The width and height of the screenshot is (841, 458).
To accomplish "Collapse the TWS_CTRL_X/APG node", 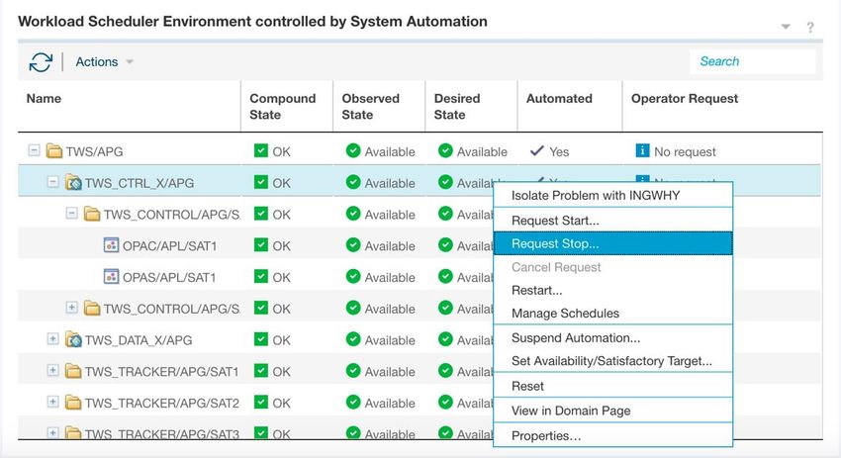I will point(52,182).
